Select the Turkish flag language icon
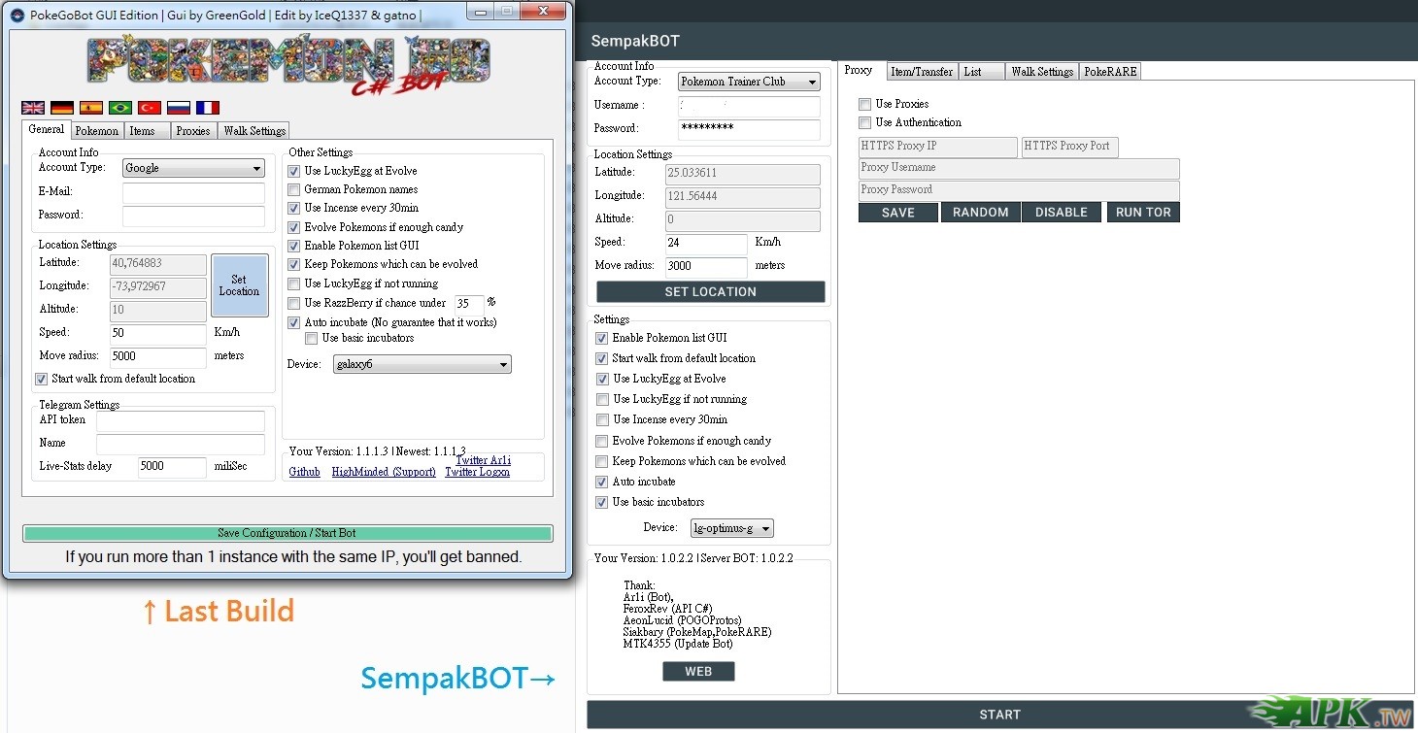The height and width of the screenshot is (733, 1418). click(150, 108)
